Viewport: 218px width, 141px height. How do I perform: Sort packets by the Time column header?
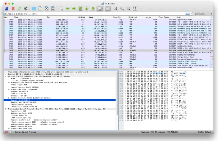coord(16,17)
